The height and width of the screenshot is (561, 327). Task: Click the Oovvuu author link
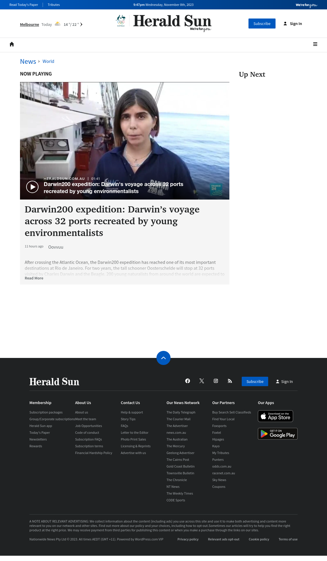coord(56,247)
